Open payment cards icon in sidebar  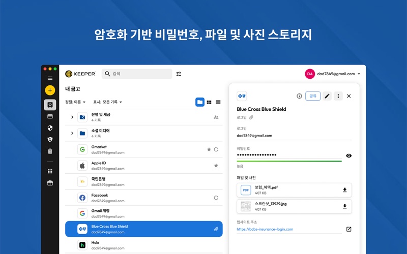[50, 116]
